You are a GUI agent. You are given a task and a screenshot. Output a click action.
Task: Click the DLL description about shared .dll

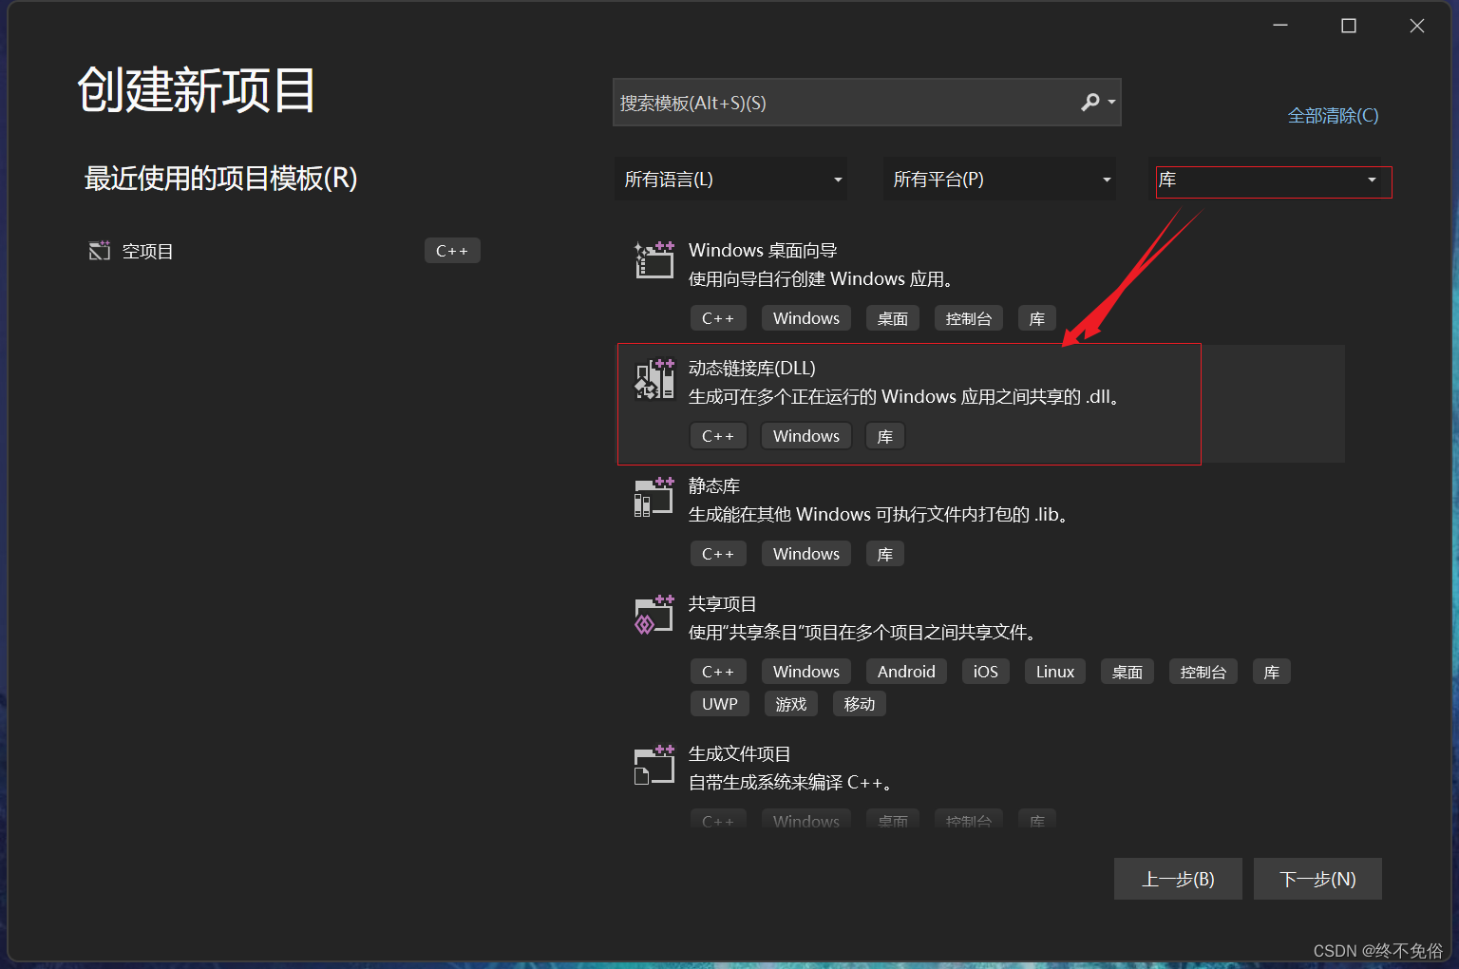[x=907, y=397]
